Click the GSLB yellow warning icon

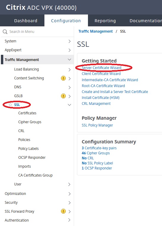[63, 96]
